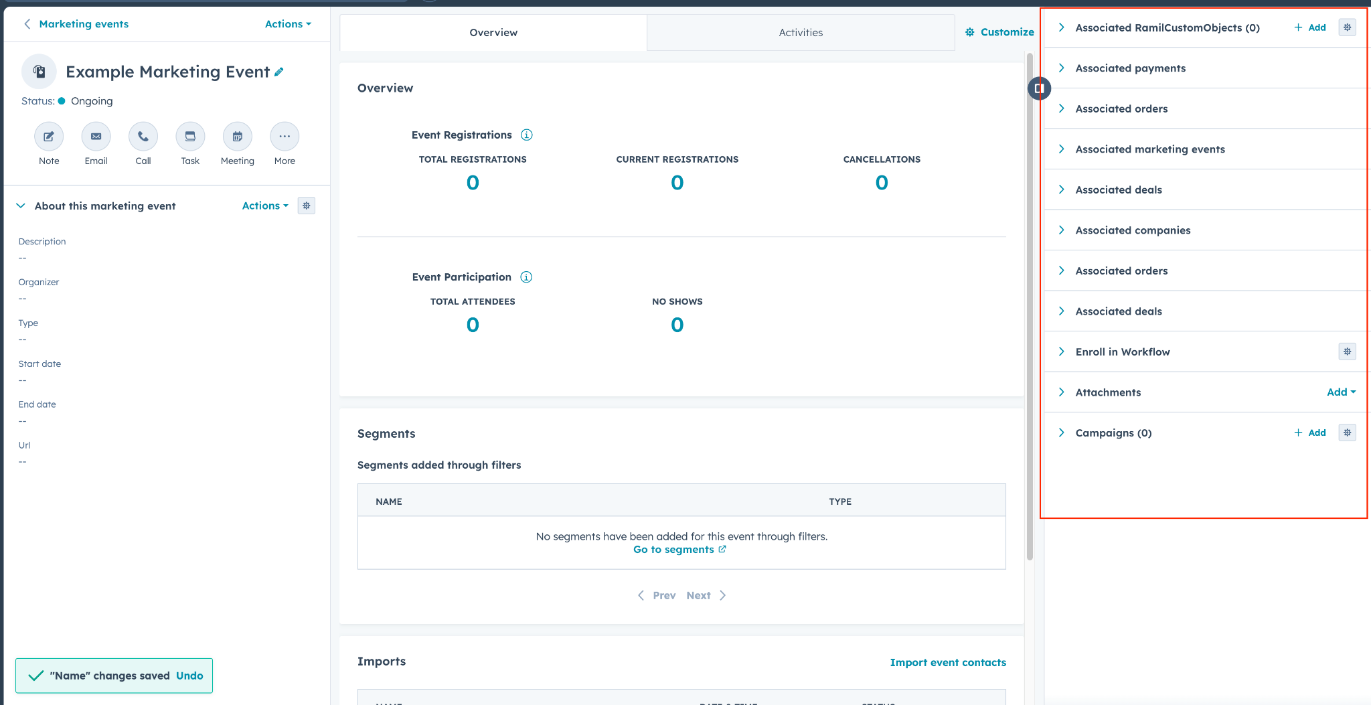Click Event Registrations info icon
Viewport: 1371px width, 705px height.
(x=527, y=135)
